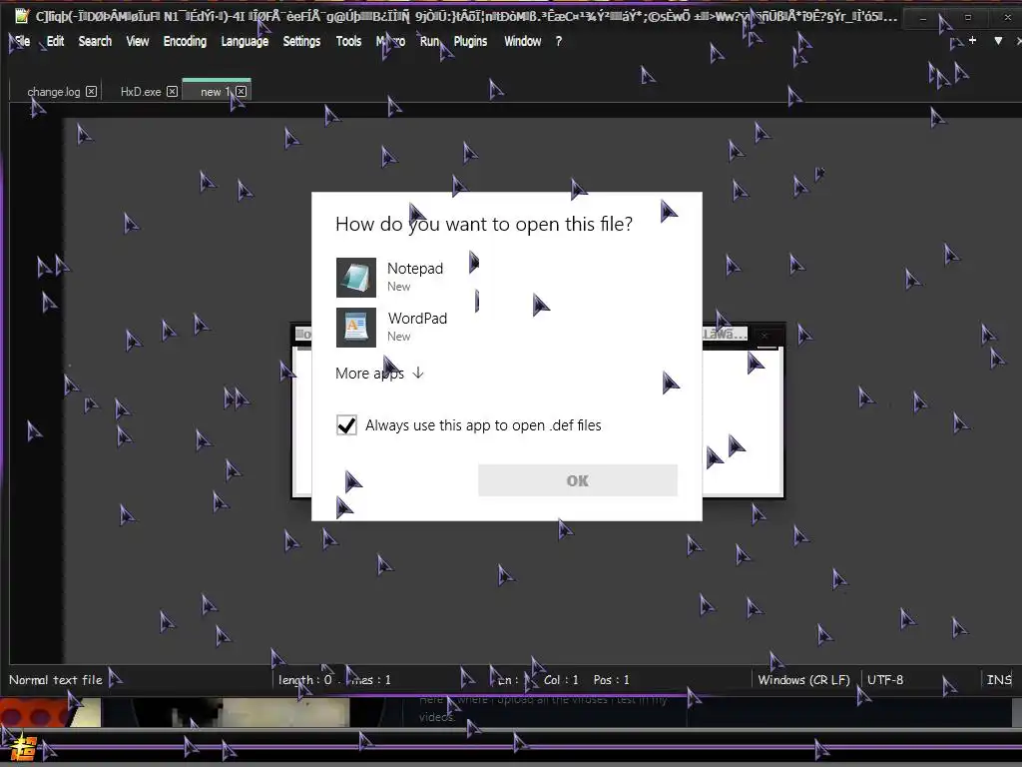The image size is (1022, 767).
Task: Confirm with the OK button
Action: pyautogui.click(x=578, y=480)
